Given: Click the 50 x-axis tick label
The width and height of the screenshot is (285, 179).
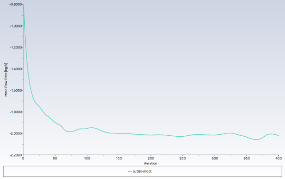Looking at the screenshot, I should pos(55,158).
